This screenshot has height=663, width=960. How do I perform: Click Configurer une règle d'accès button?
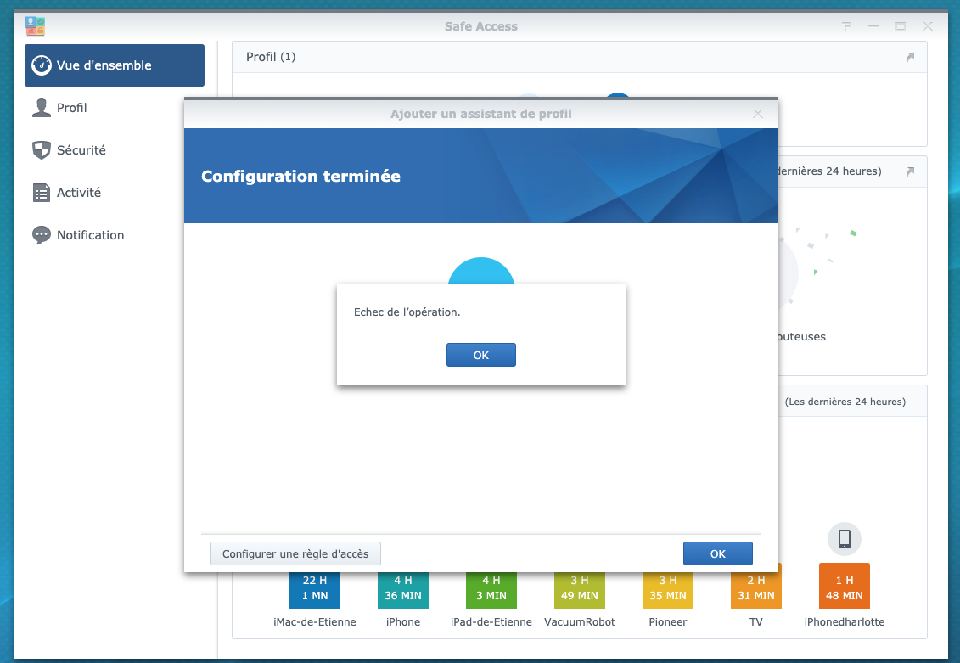click(295, 553)
